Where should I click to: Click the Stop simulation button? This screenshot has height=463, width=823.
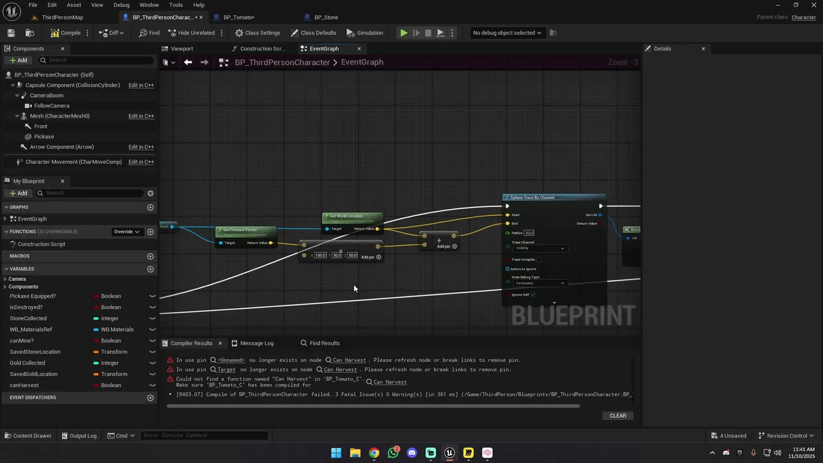pyautogui.click(x=428, y=33)
